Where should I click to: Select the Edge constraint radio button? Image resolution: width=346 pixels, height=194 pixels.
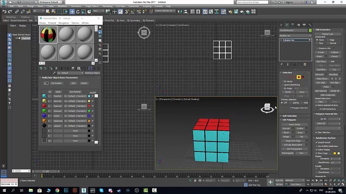click(328, 40)
